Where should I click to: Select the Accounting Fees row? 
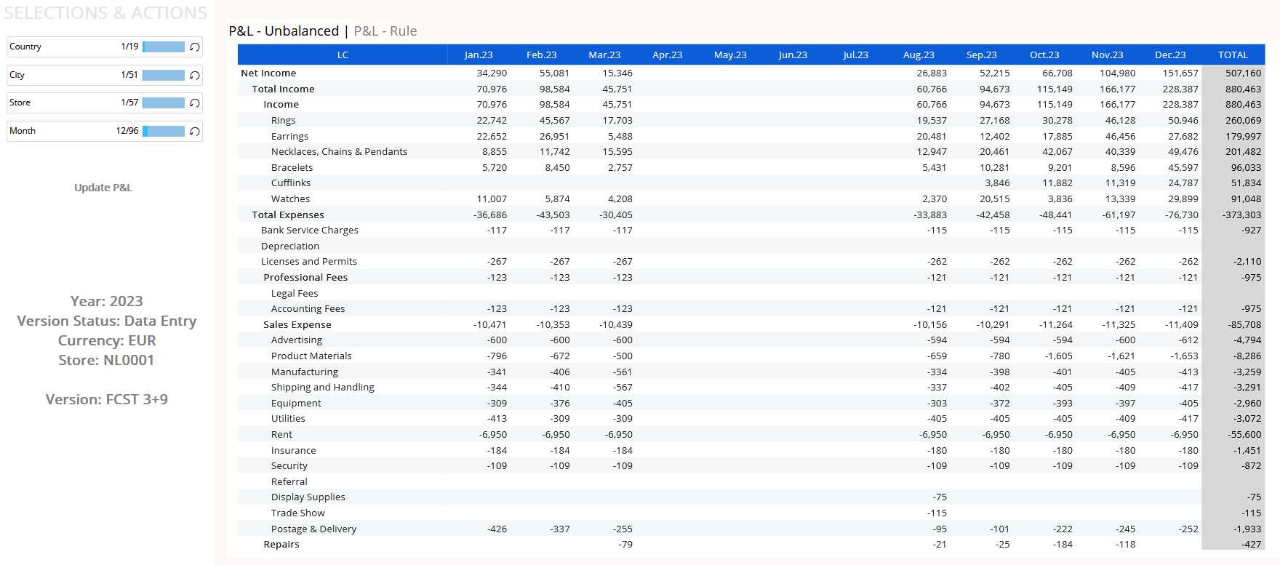tap(308, 309)
